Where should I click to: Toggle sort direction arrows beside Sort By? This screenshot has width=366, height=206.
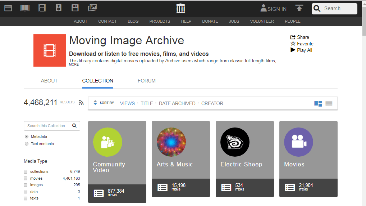tap(95, 103)
